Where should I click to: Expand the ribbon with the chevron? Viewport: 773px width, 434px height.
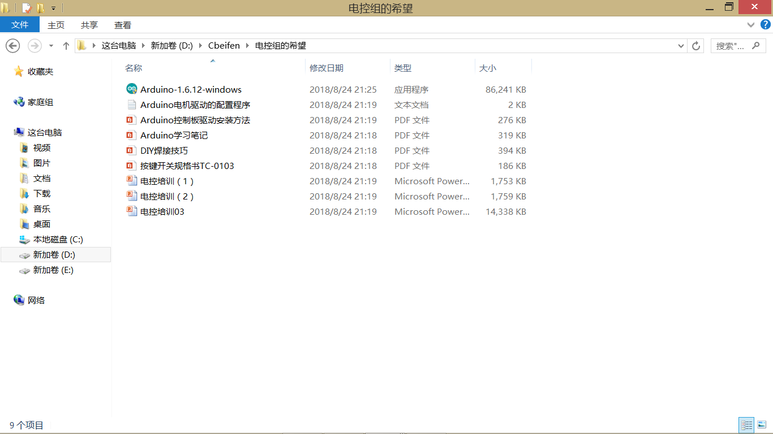751,25
